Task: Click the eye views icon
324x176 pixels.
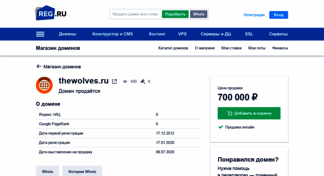Action: pyautogui.click(x=125, y=82)
